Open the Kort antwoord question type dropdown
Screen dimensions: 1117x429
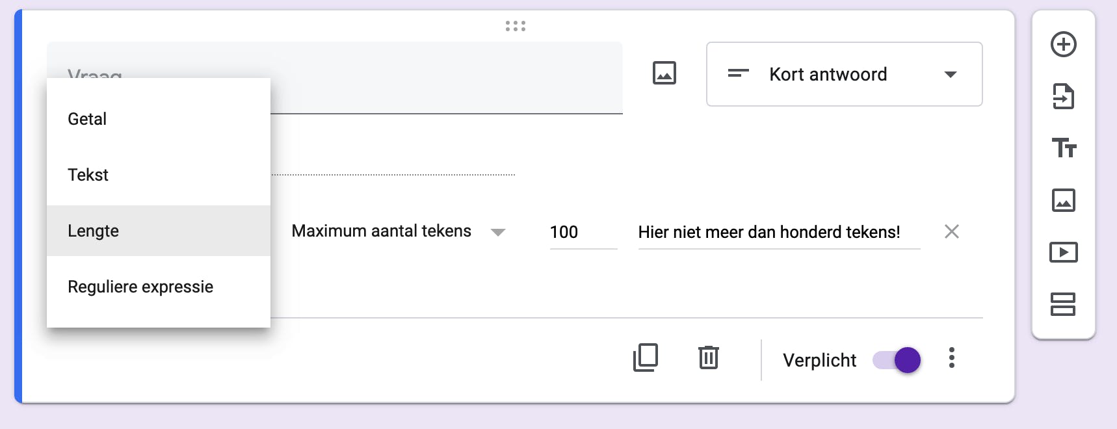[x=844, y=74]
